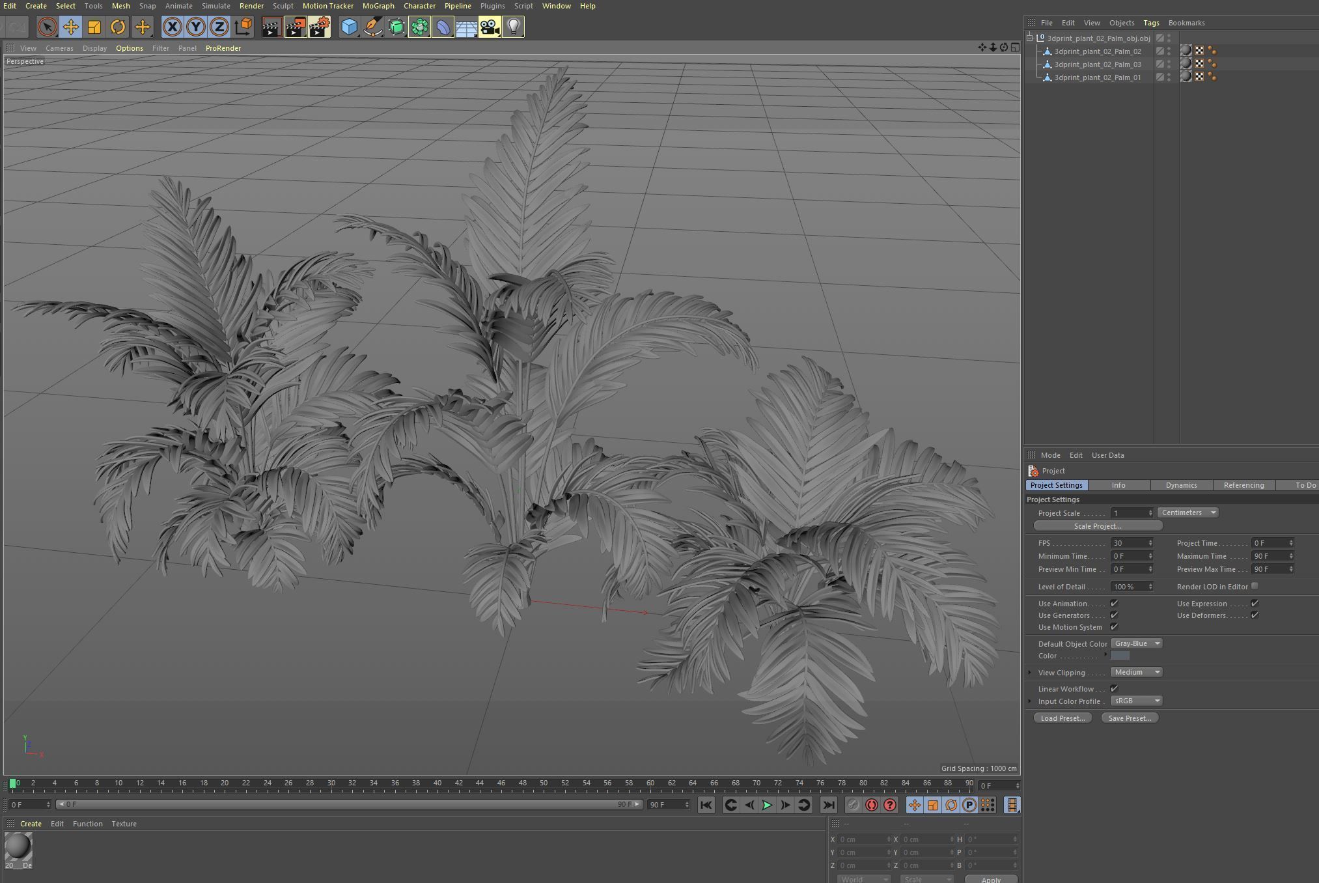Select 3dprint_plant_02_Palm_03 object
Screen dimensions: 1319x883
coord(1097,64)
